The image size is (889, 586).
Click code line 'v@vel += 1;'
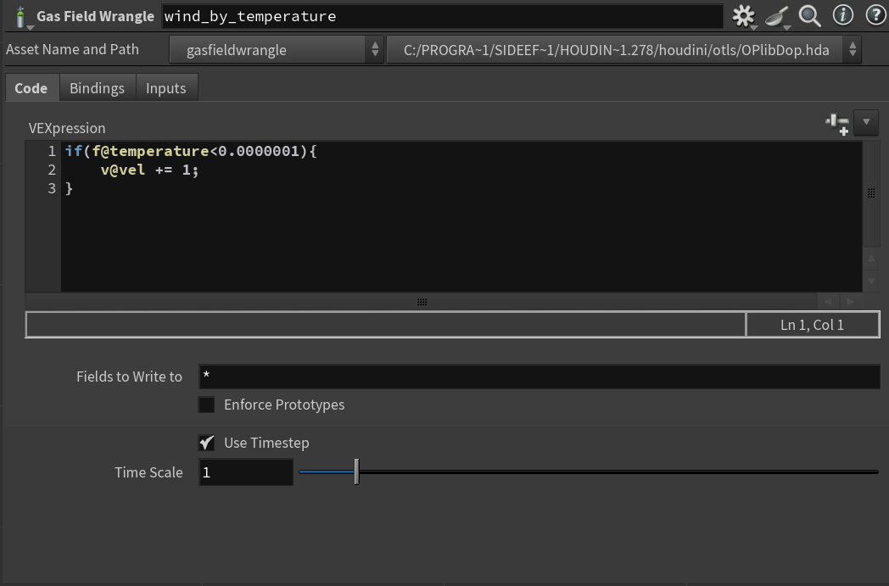coord(149,170)
